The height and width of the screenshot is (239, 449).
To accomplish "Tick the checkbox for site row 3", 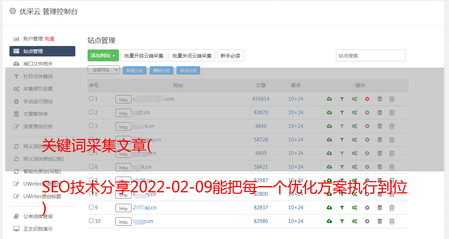I will 91,126.
